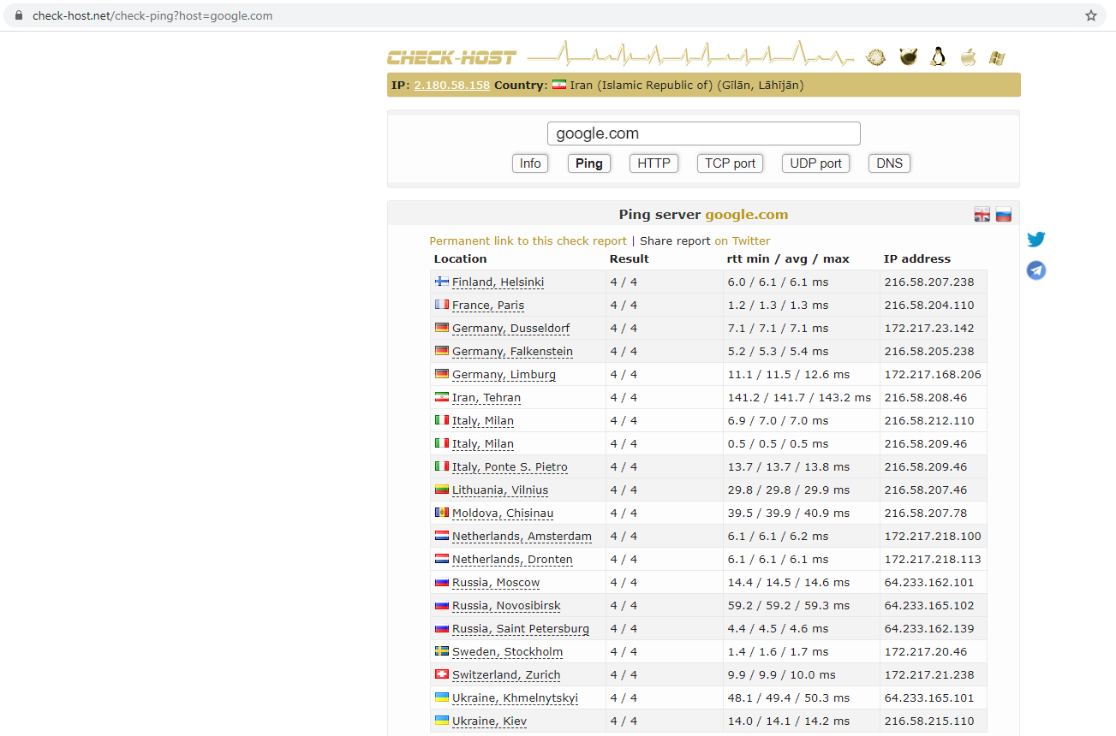Switch language to Russian via flag
Viewport: 1116px width, 736px height.
point(1003,215)
